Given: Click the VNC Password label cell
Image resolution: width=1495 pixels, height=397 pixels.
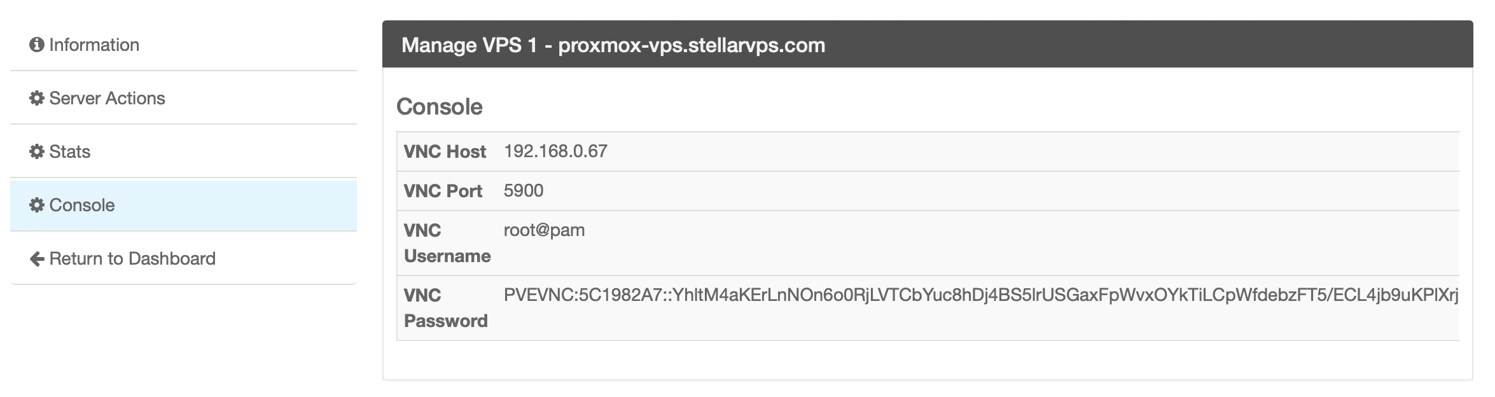Looking at the screenshot, I should (445, 308).
